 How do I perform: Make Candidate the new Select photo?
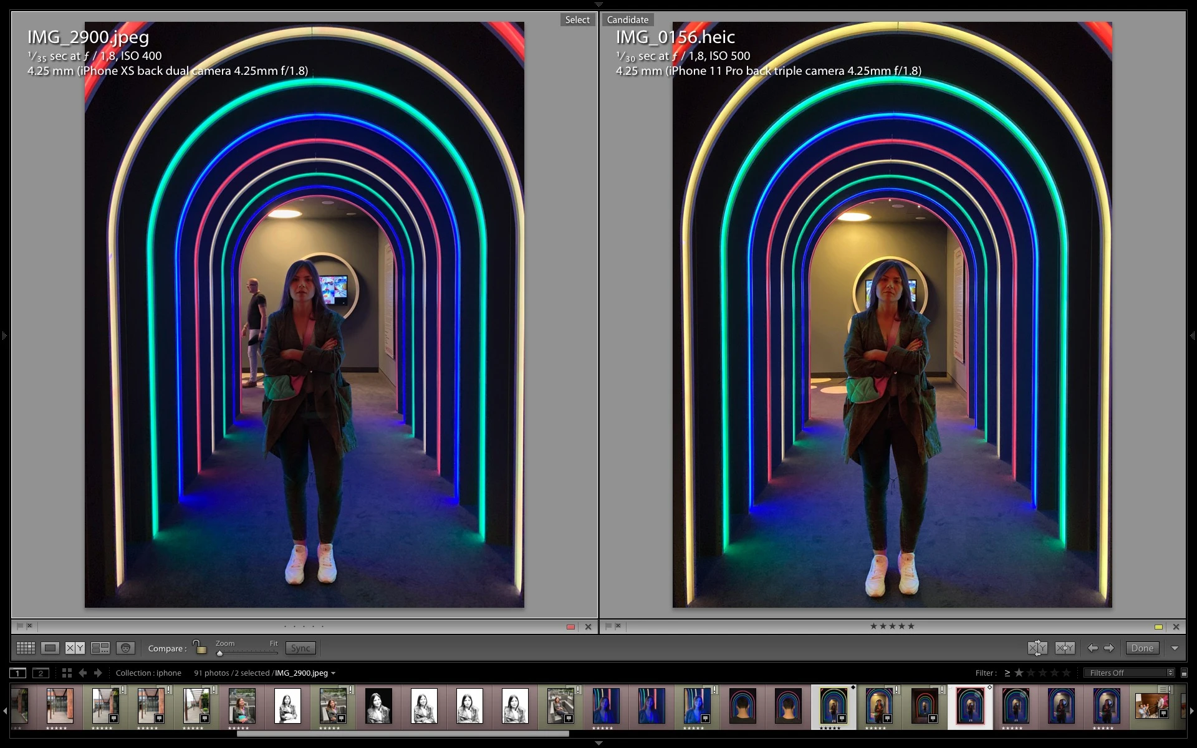pos(1065,648)
